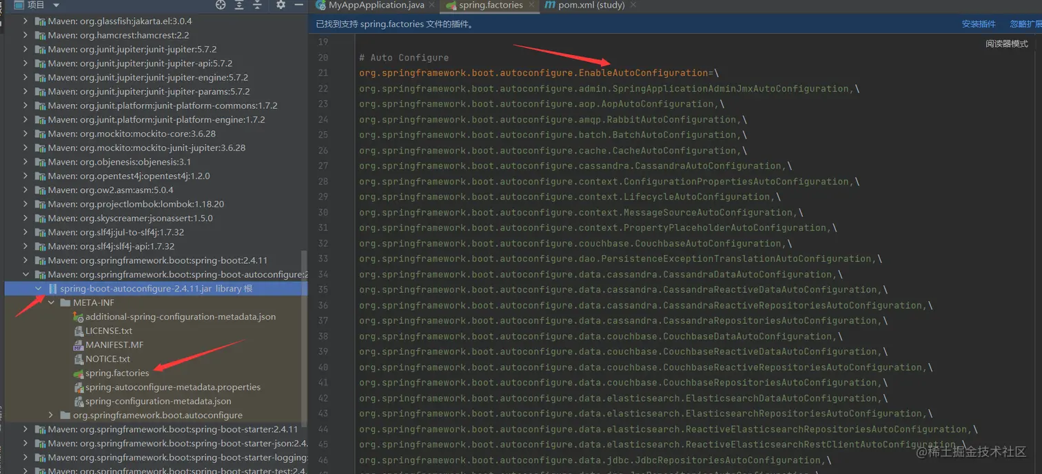The height and width of the screenshot is (474, 1042).
Task: Expand Maven: org.glassfish:jakarta.el:3.0.4
Action: (25, 21)
